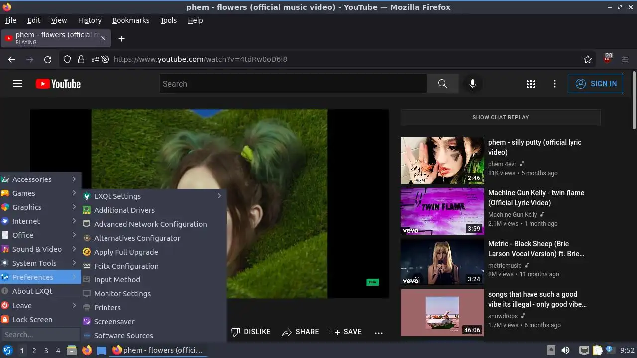Open a new tab with plus button
Viewport: 637px width, 358px height.
coord(121,38)
